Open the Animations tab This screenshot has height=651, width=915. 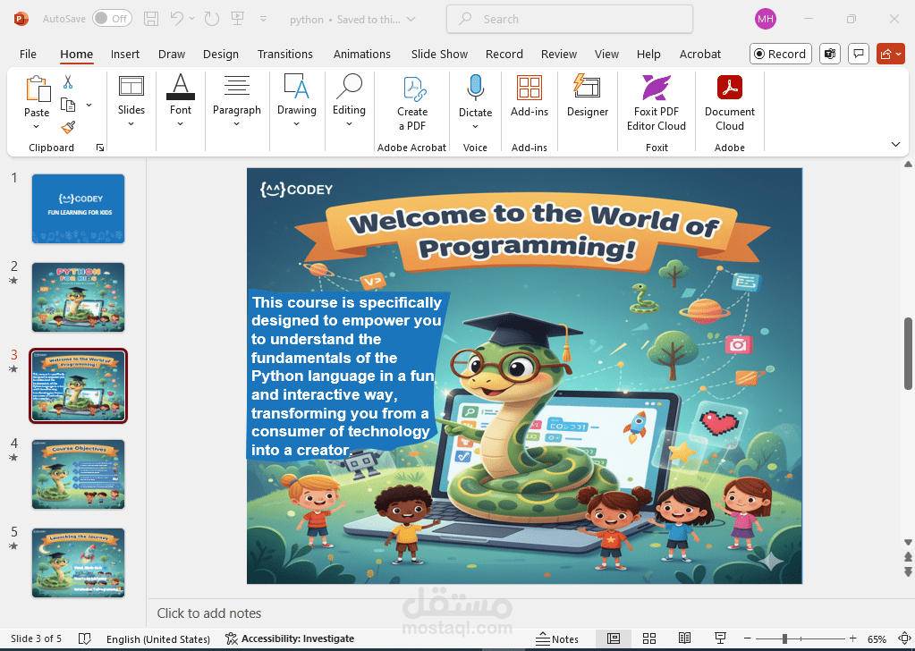[362, 54]
